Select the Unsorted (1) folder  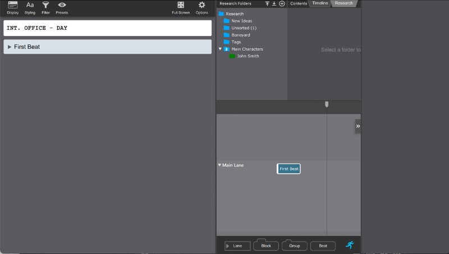[x=240, y=28]
